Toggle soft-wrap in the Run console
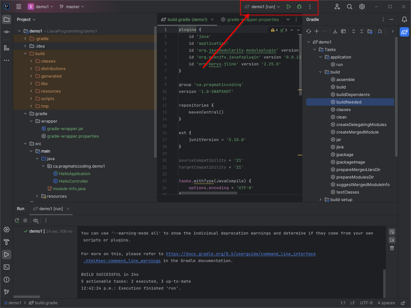This screenshot has width=411, height=308. pos(392,232)
